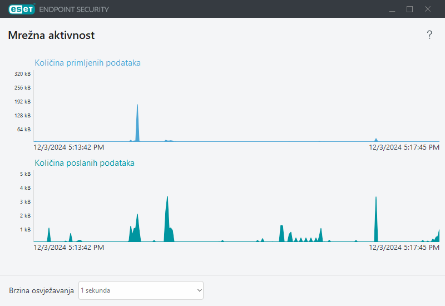Screen dimensions: 445x306
Task: Select the Količina poslanih podataka chart title
Action: pos(85,163)
